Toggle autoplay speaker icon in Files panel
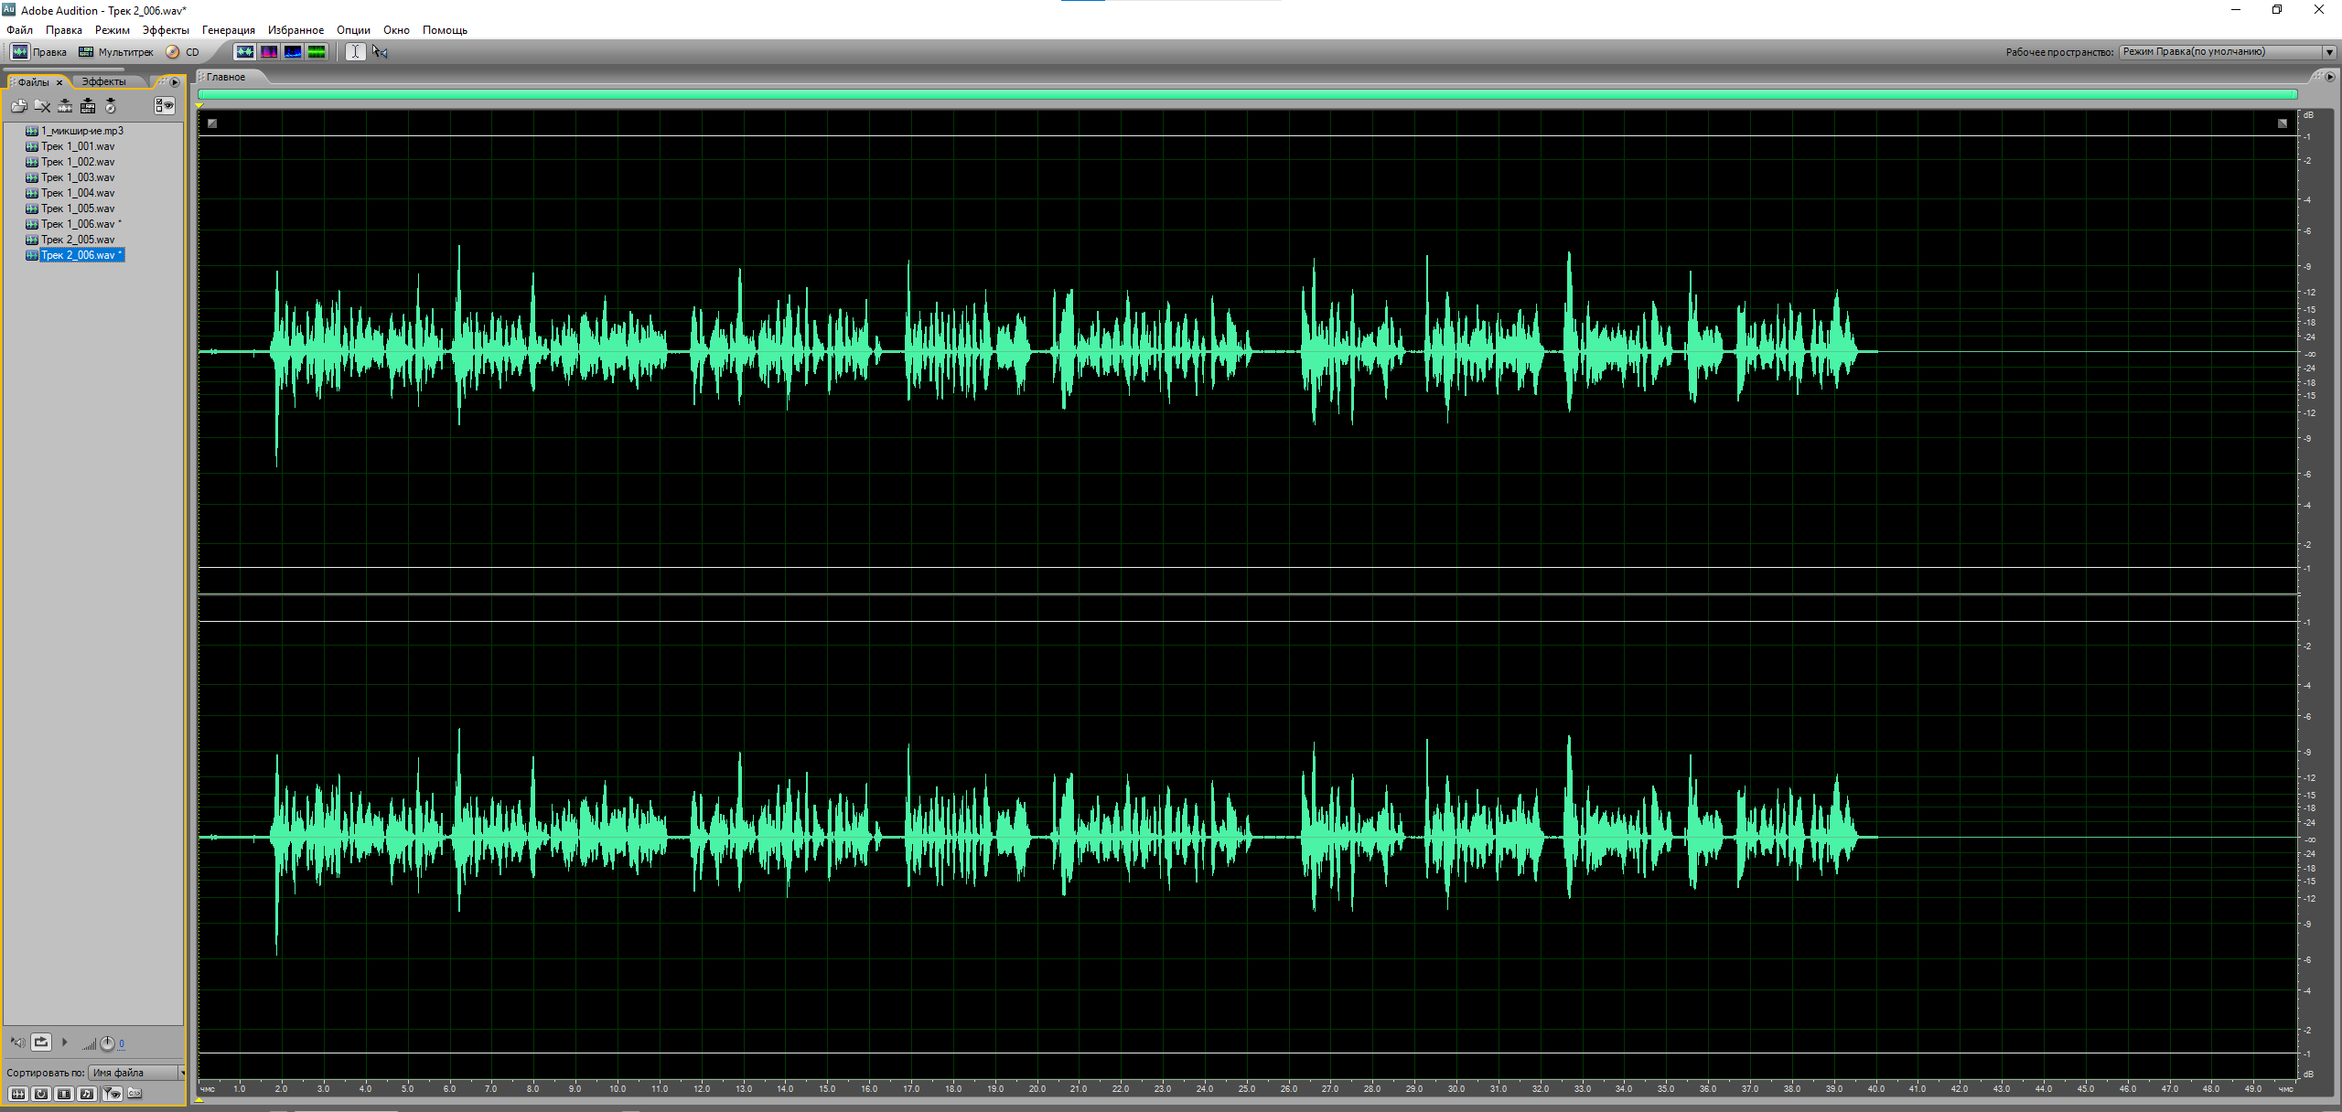This screenshot has width=2342, height=1112. coord(17,1042)
